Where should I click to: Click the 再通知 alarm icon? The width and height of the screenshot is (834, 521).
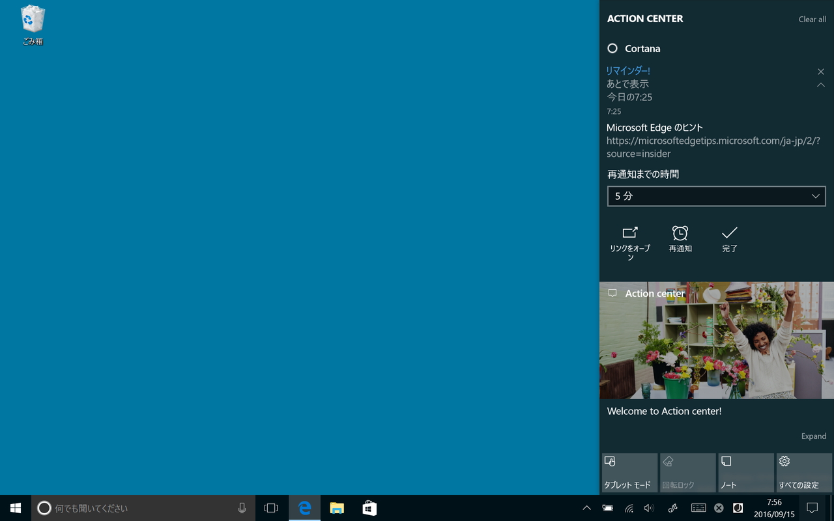pyautogui.click(x=680, y=239)
